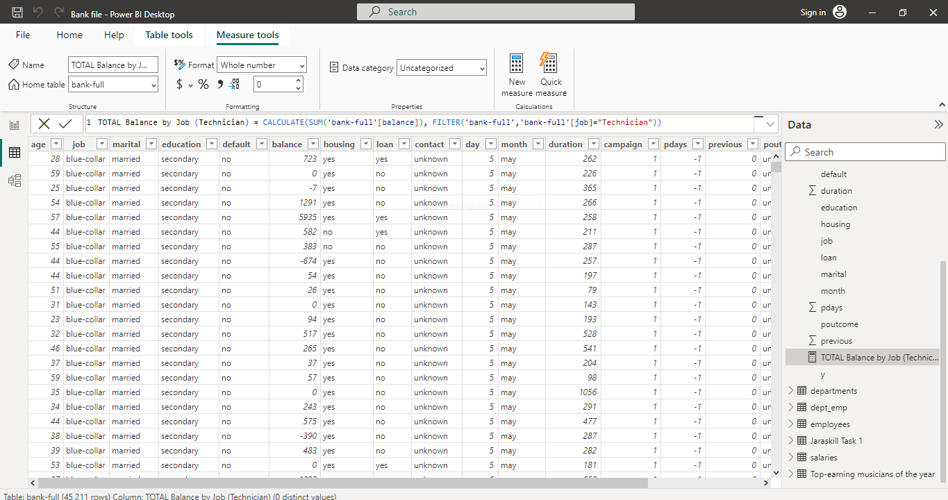
Task: Switch to Report view in left sidebar
Action: coord(14,125)
